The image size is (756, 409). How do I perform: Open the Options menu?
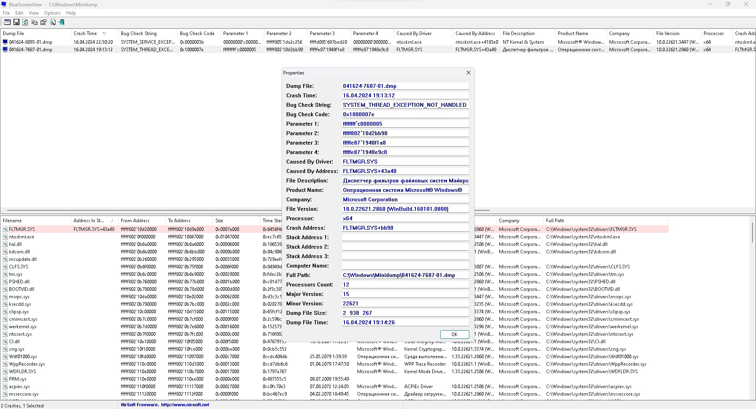[x=52, y=13]
